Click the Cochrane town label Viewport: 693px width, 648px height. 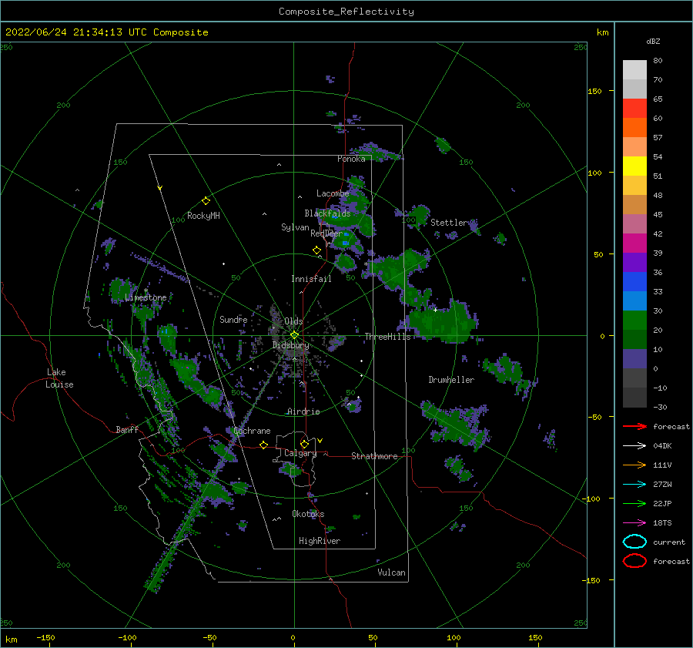(x=252, y=431)
